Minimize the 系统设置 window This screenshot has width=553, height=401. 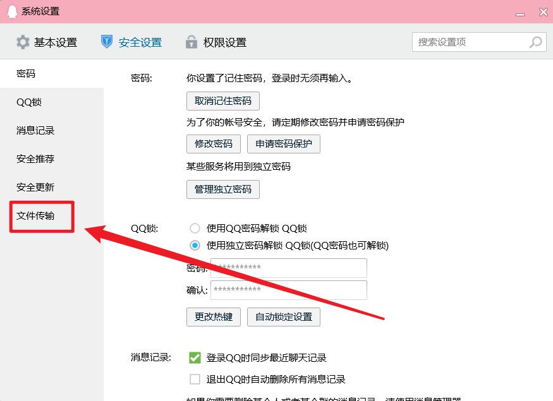pyautogui.click(x=520, y=14)
